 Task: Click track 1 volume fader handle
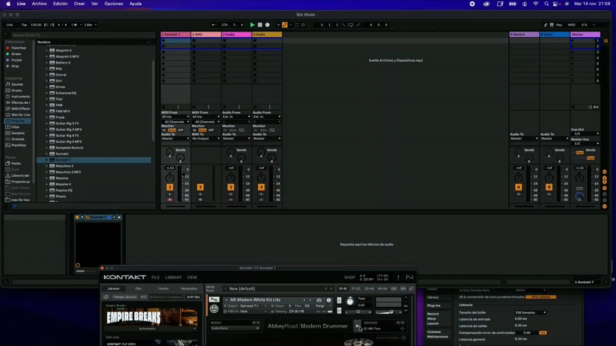[x=183, y=174]
